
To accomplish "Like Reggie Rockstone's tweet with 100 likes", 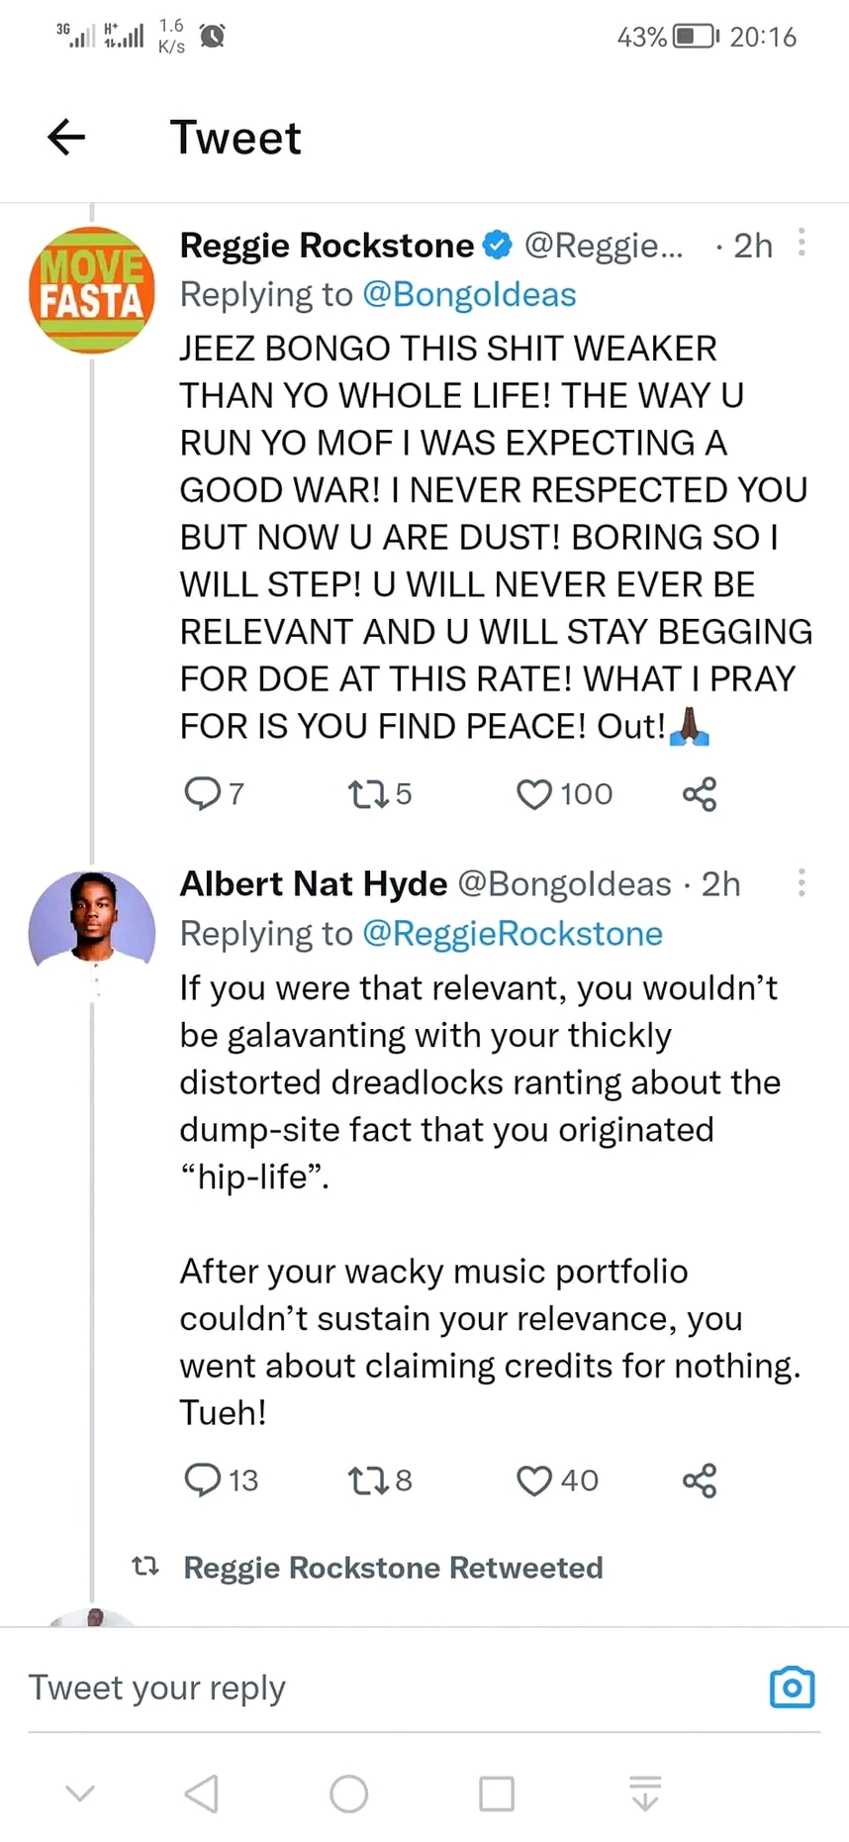I will click(534, 793).
